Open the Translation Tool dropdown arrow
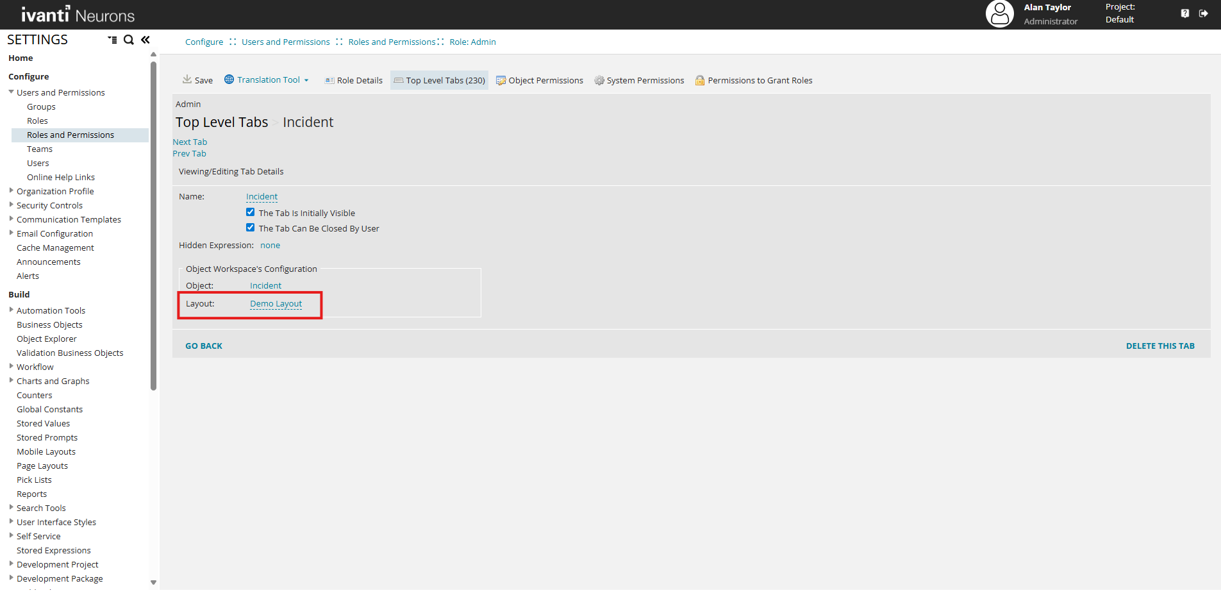This screenshot has height=604, width=1221. [306, 80]
